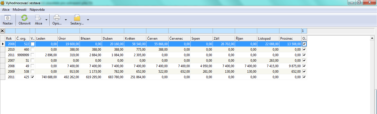This screenshot has width=377, height=114.
Task: Open the Akce menu
Action: 6,10
